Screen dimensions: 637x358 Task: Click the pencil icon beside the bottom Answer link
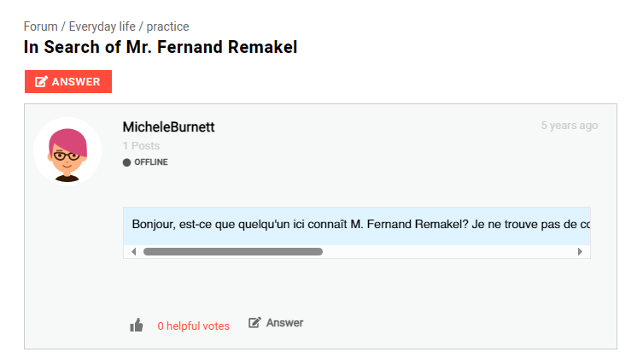pyautogui.click(x=254, y=323)
